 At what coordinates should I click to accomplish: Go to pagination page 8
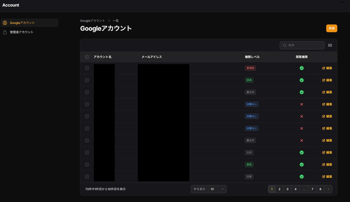(x=320, y=189)
